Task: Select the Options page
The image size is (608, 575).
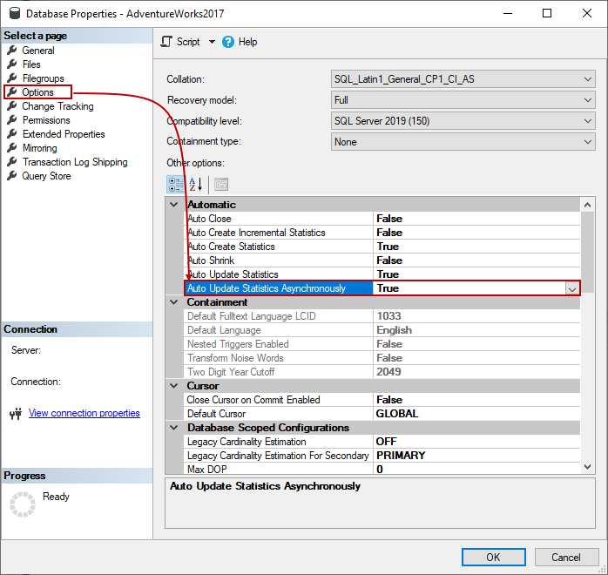Action: coord(37,92)
